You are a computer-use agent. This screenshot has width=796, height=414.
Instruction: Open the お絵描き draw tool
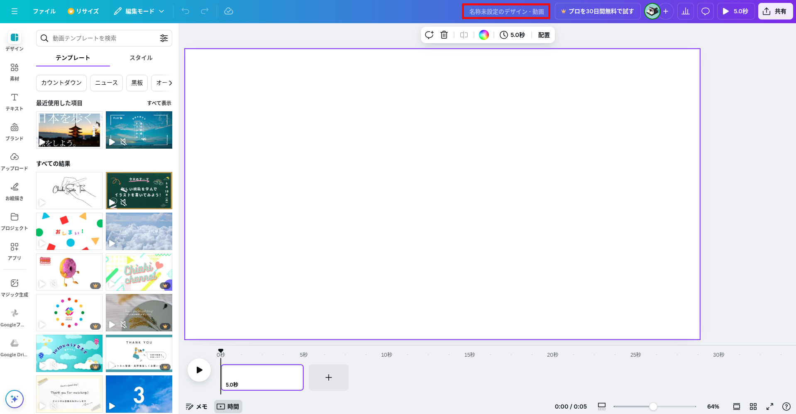click(x=15, y=191)
